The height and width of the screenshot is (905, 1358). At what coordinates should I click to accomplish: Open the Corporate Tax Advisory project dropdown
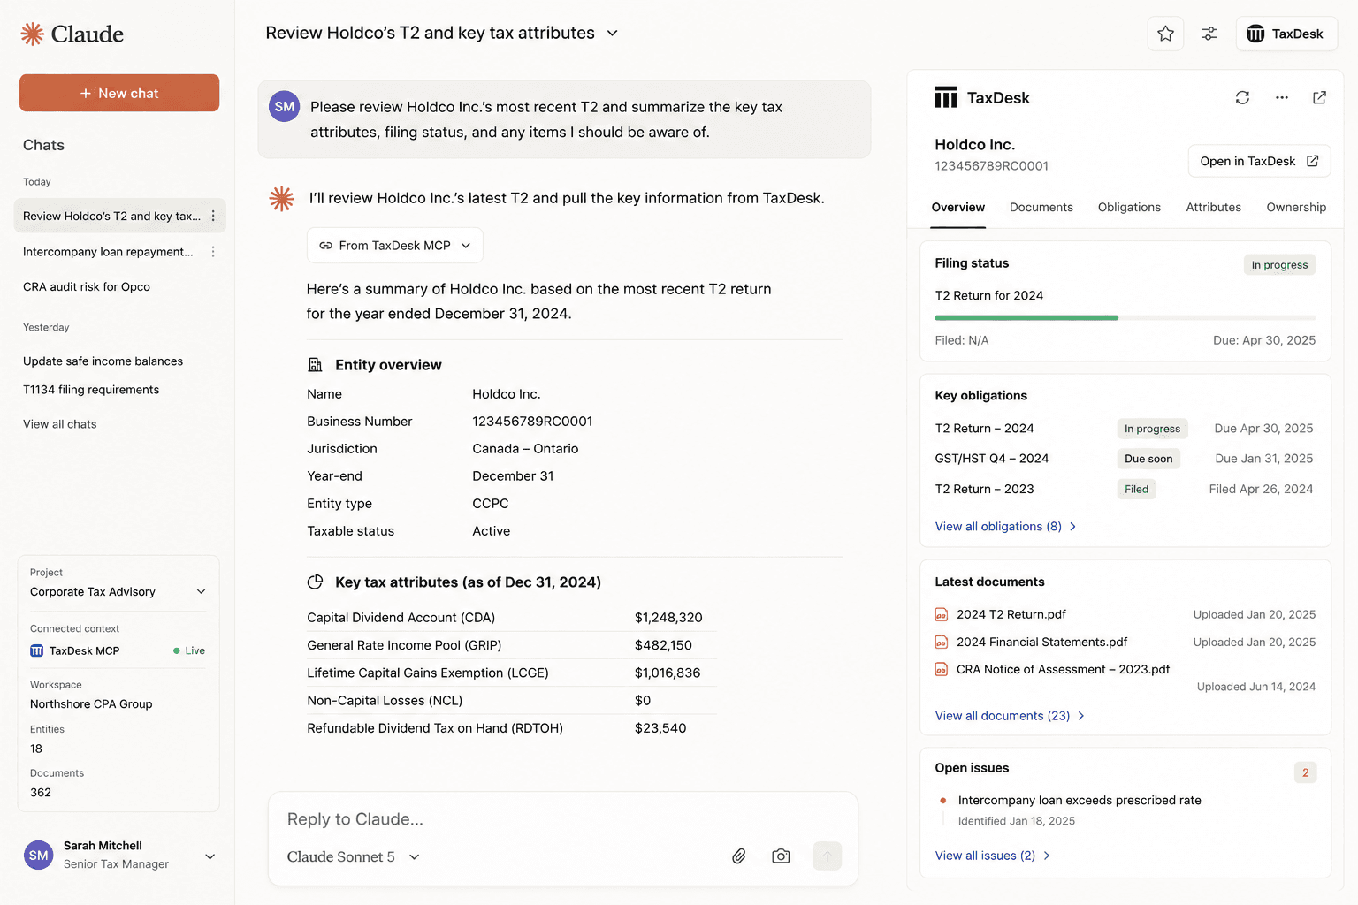(118, 592)
